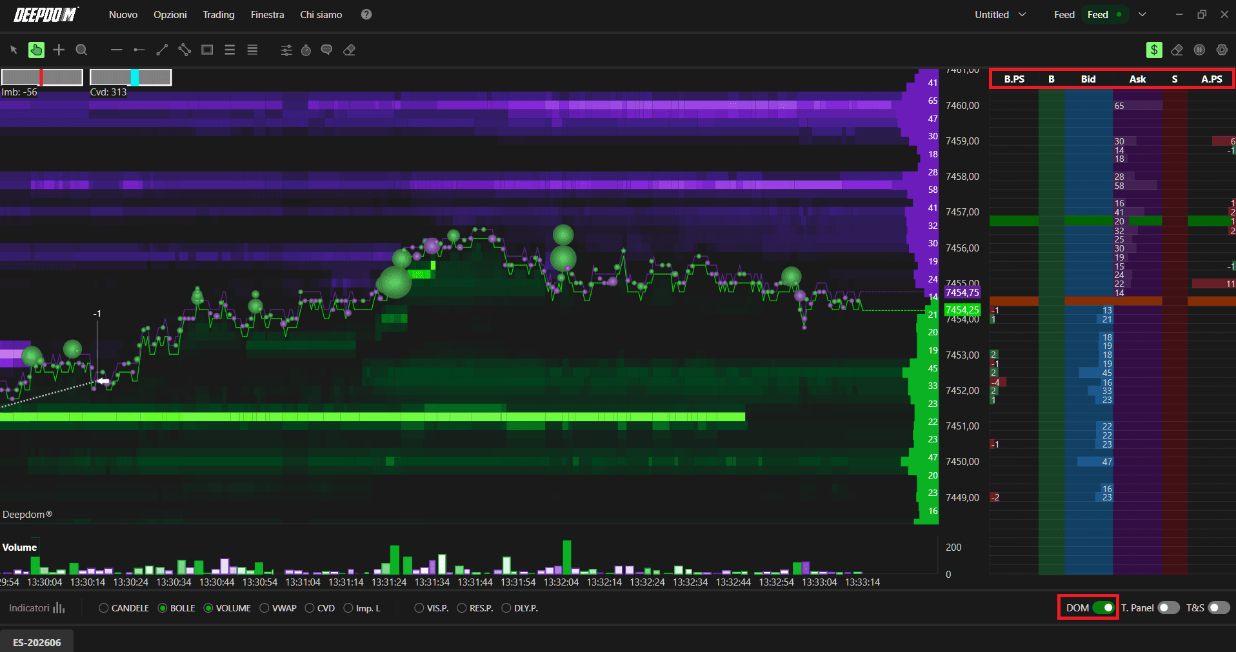
Task: Click the Bid column header
Action: [1088, 79]
